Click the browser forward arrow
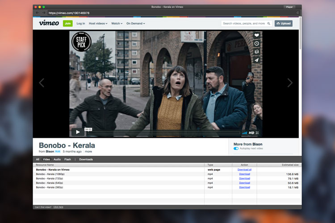335x223 pixels. point(44,13)
